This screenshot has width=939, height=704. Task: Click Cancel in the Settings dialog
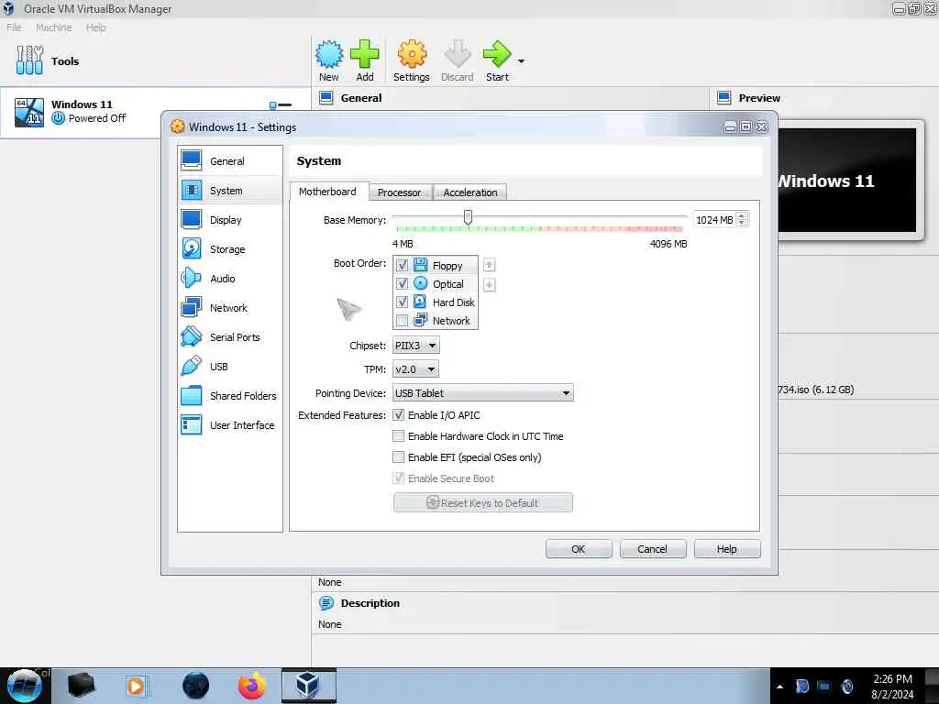(653, 549)
